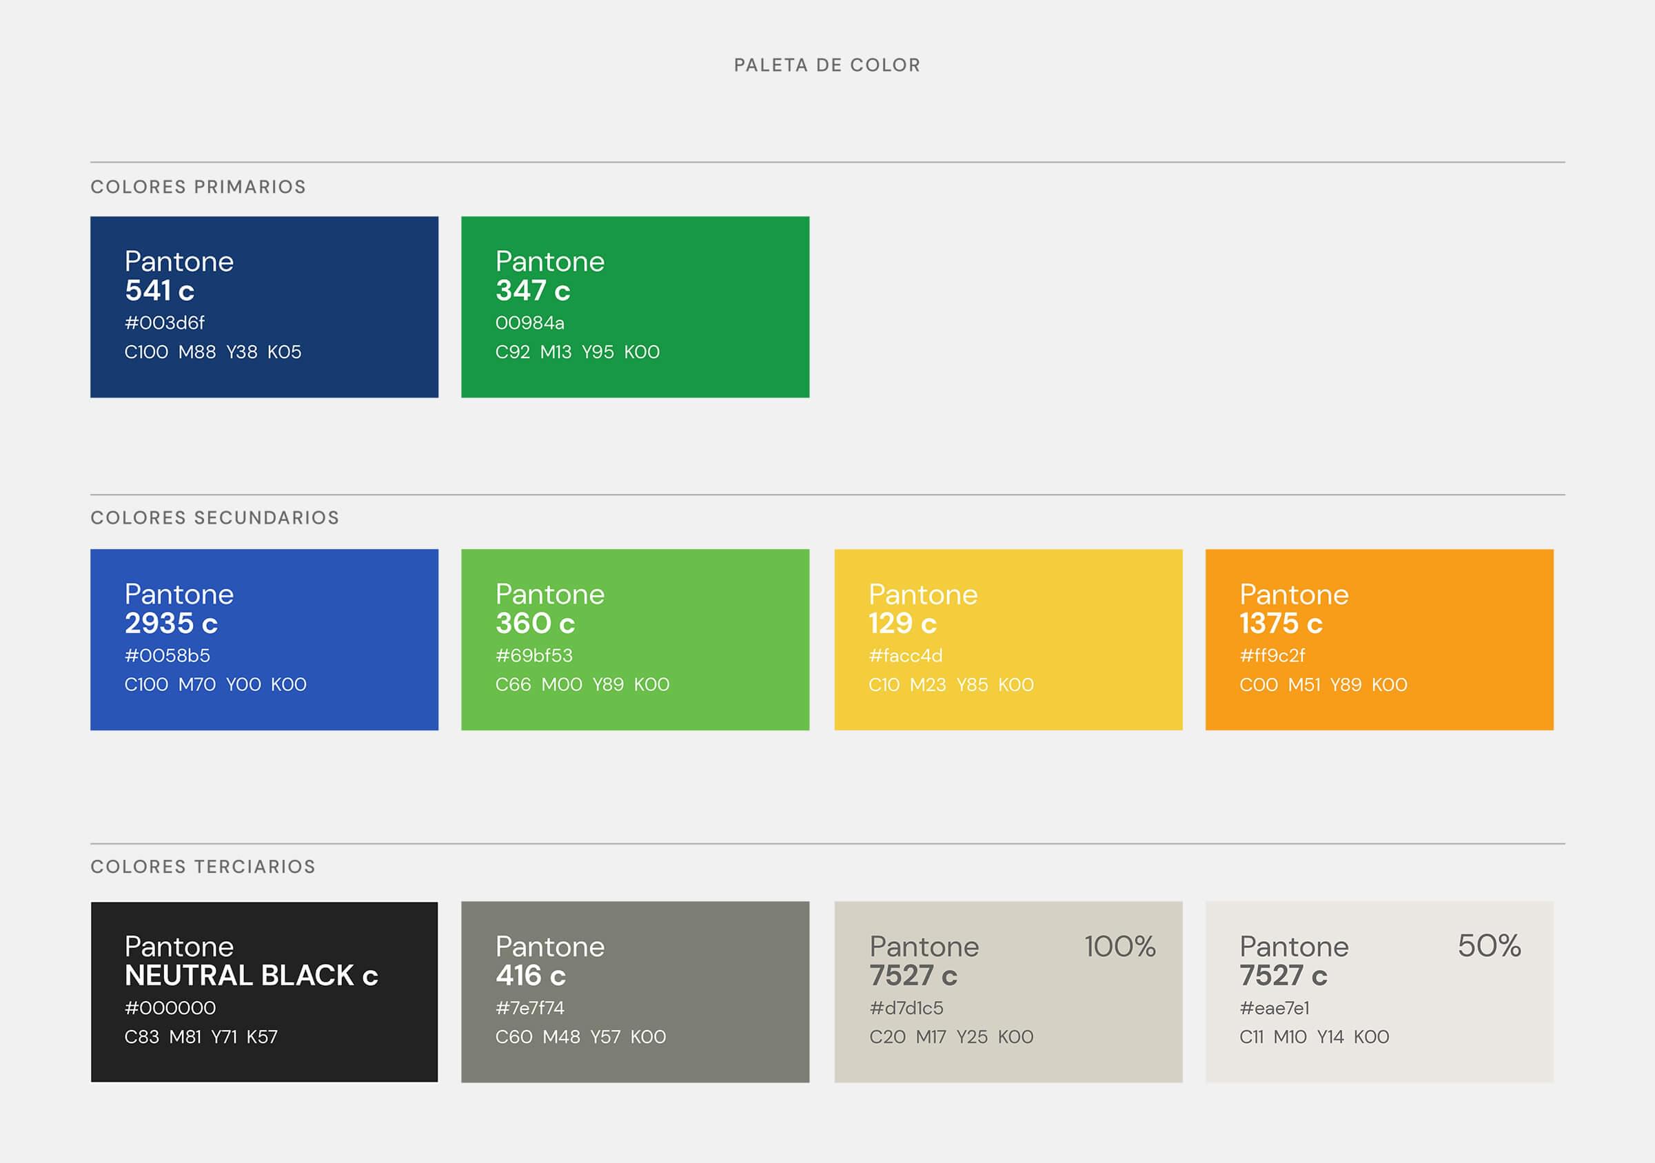Click the 100% label on beige swatch

(x=1120, y=946)
